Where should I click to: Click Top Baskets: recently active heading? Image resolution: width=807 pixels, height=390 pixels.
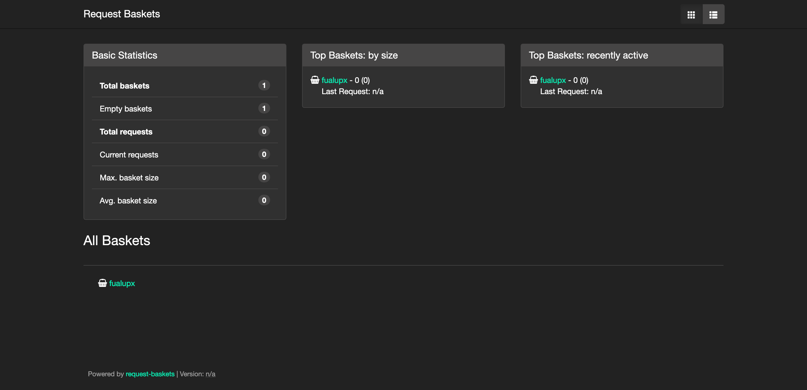pos(588,55)
